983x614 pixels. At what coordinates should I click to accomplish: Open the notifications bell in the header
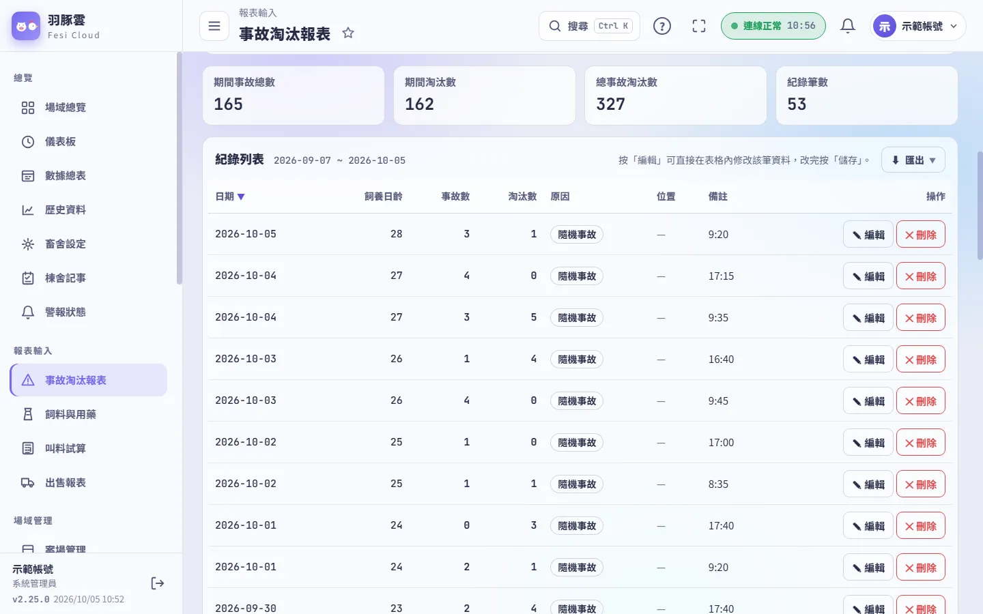click(x=848, y=26)
